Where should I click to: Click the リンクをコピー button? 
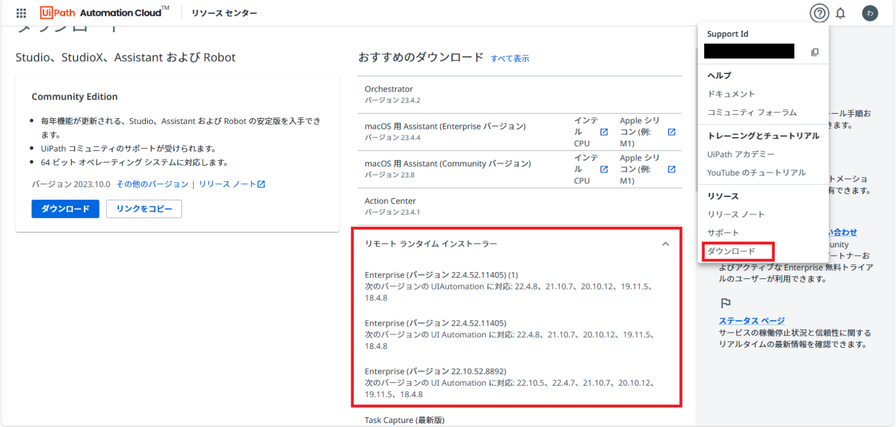pos(143,209)
